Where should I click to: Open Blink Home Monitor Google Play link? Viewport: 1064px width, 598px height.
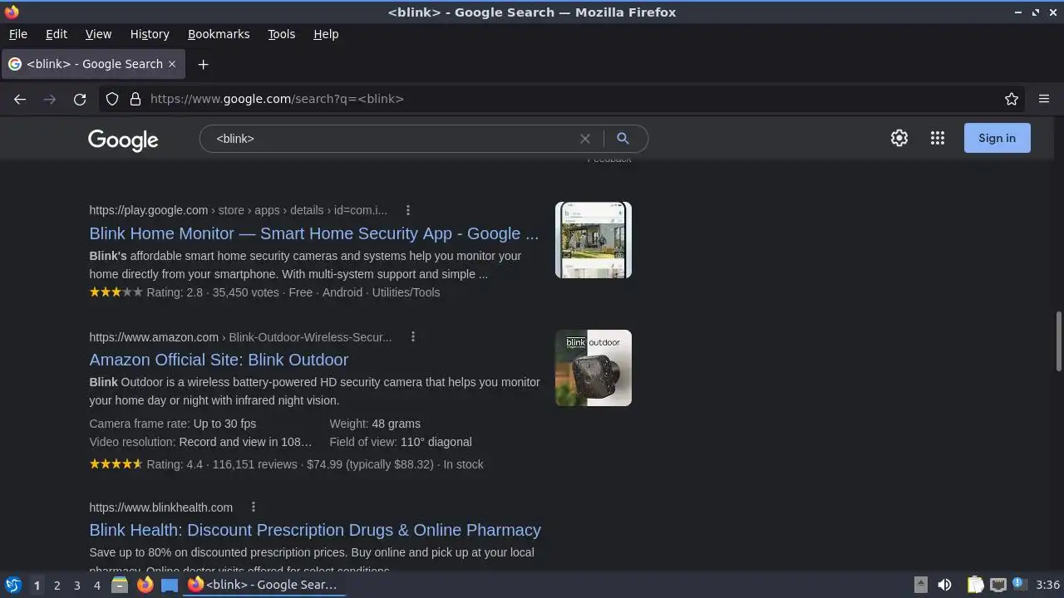click(x=313, y=233)
